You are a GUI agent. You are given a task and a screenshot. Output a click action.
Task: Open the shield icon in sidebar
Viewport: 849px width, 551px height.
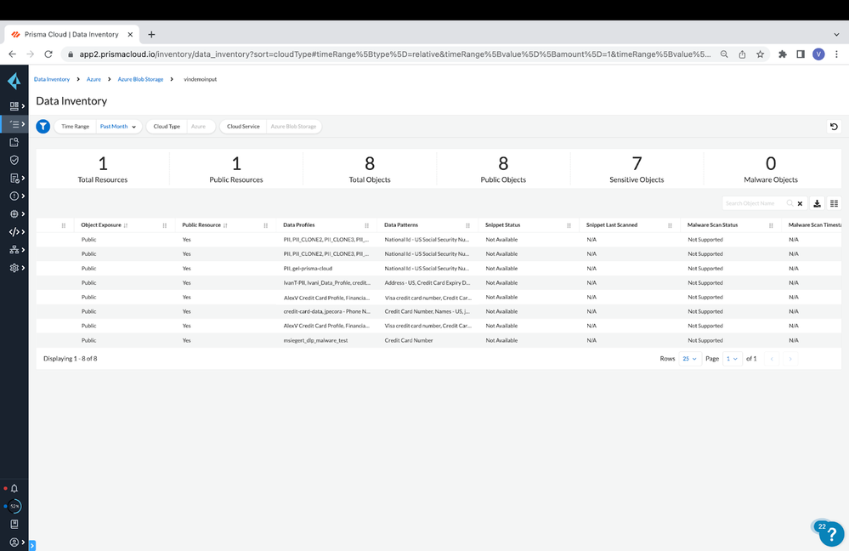click(14, 160)
